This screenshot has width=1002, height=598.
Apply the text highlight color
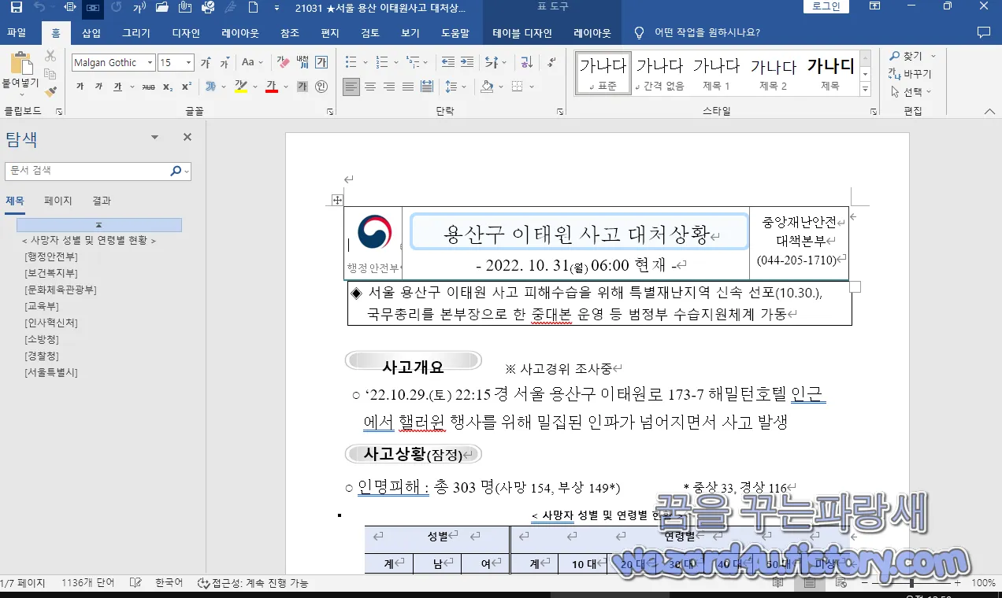(241, 87)
